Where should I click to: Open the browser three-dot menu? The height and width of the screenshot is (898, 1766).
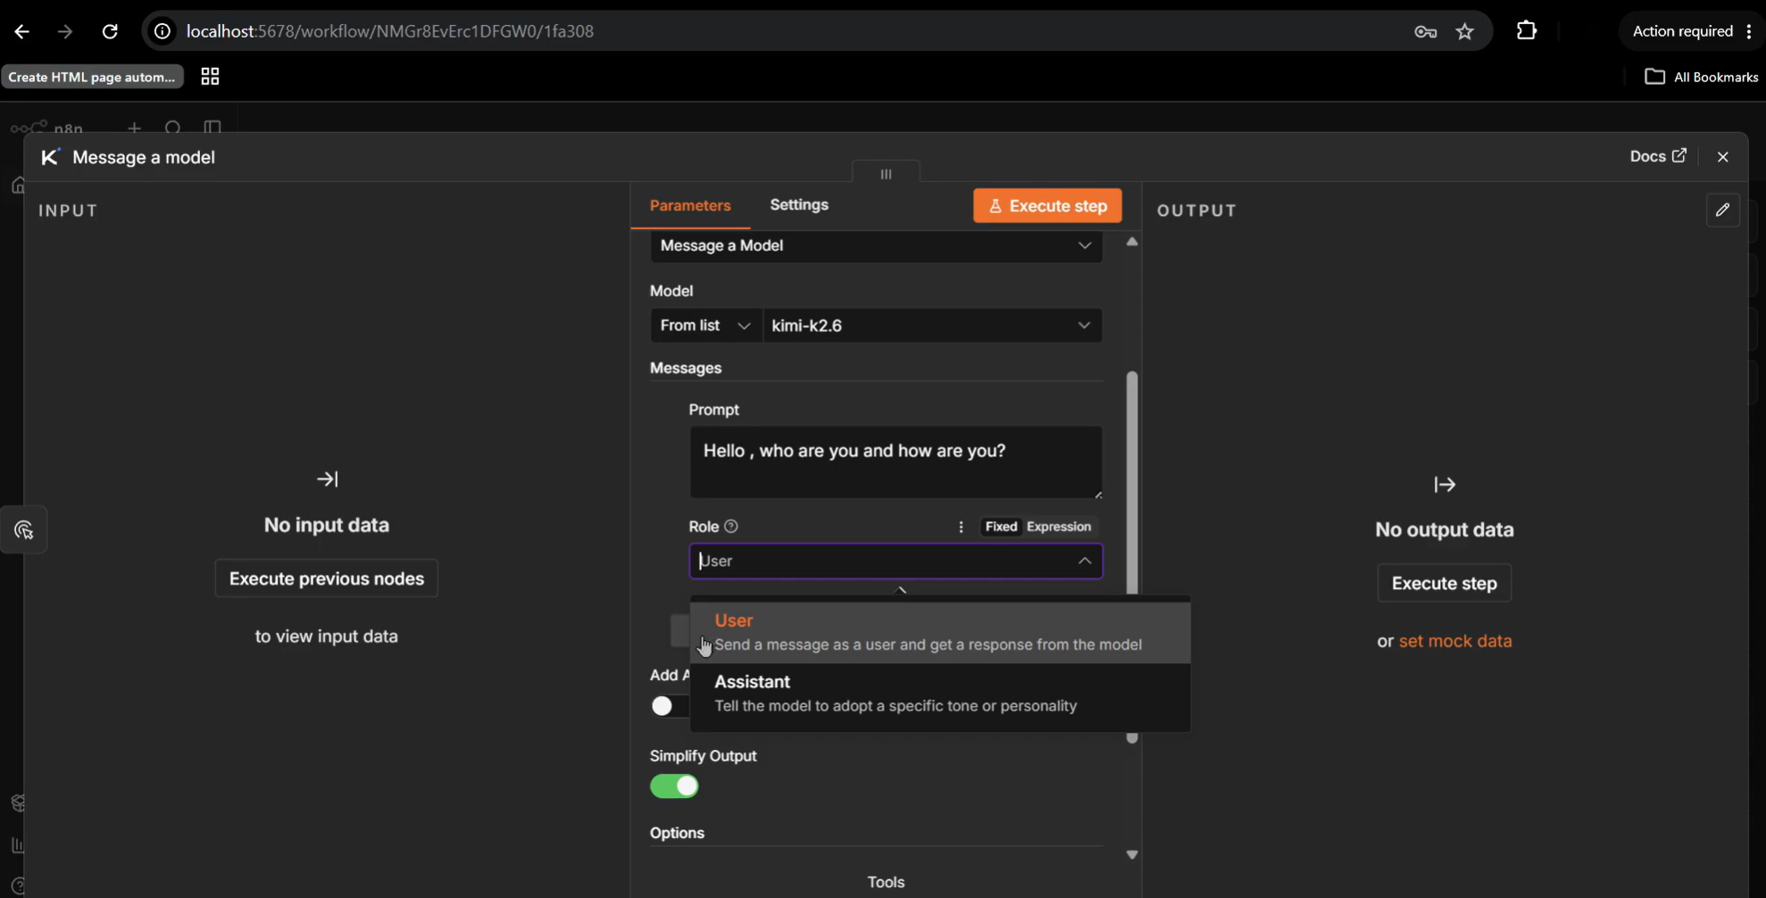(1749, 31)
